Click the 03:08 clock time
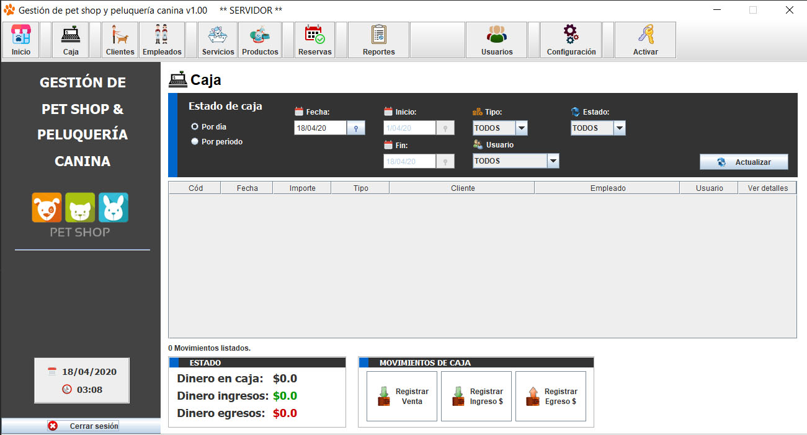The height and width of the screenshot is (435, 807). [x=89, y=390]
